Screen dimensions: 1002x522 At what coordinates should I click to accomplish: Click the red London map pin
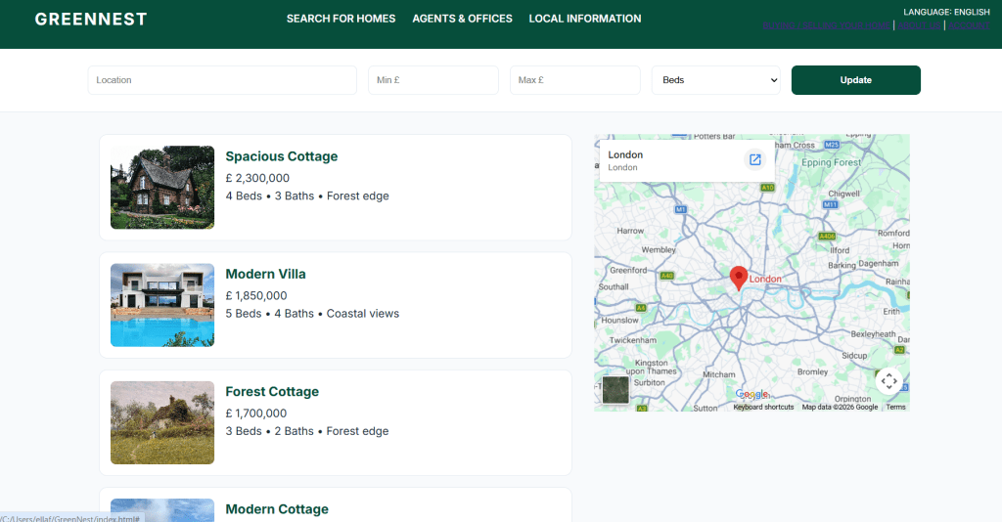point(739,279)
